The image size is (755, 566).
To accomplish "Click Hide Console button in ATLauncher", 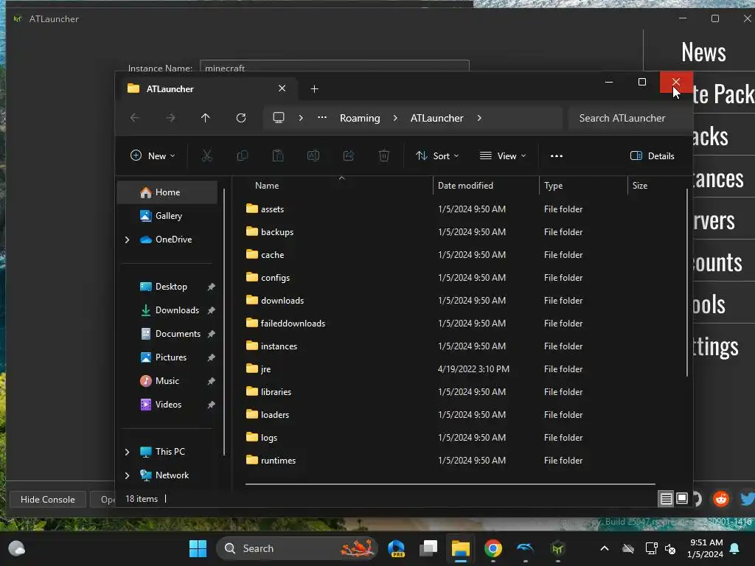I will point(48,499).
